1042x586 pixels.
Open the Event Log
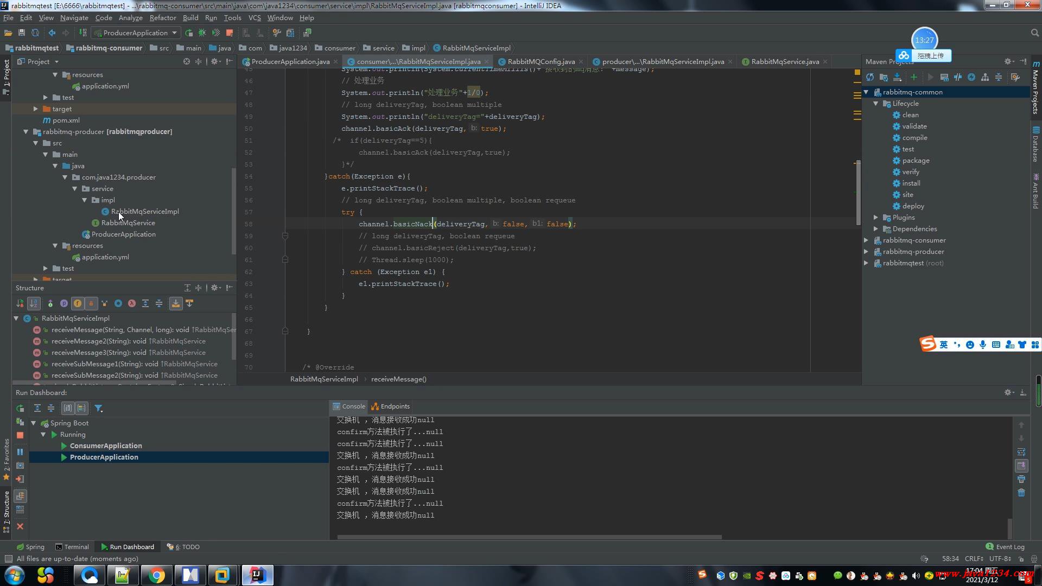pos(1005,546)
